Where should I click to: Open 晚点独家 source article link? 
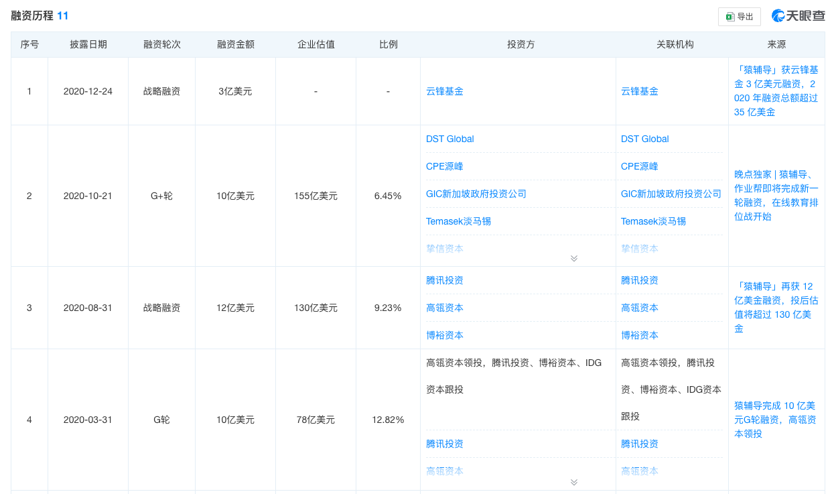776,196
